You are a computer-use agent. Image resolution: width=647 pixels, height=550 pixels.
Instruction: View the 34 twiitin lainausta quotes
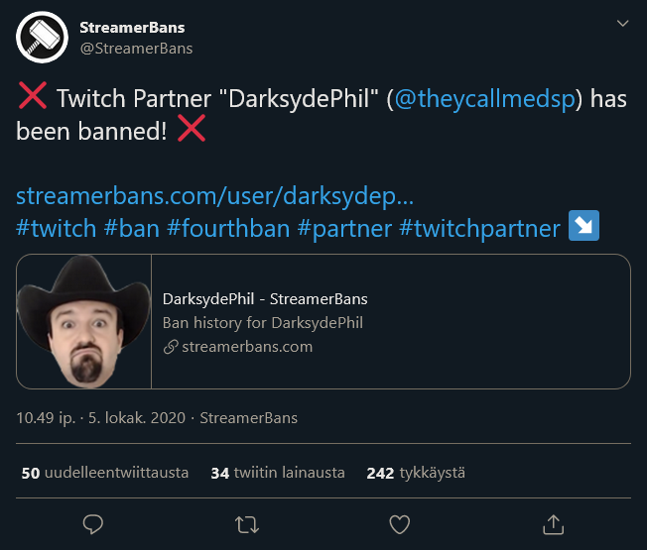coord(278,474)
